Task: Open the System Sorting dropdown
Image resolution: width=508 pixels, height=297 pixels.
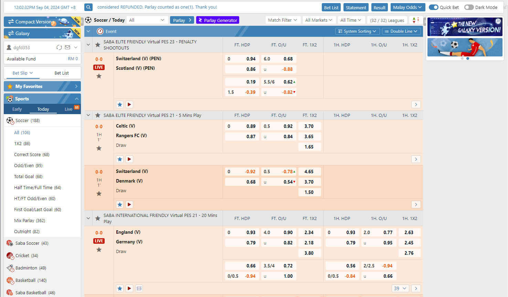Action: coord(357,31)
